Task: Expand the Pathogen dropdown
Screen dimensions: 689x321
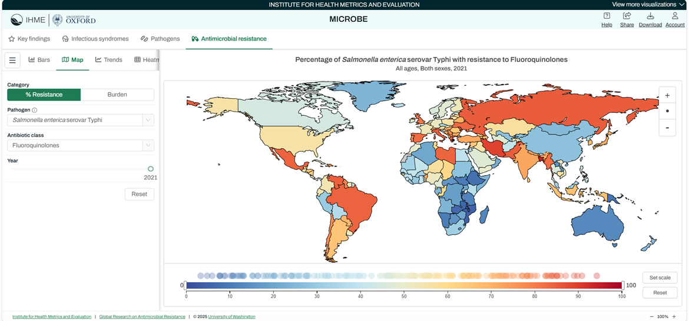Action: (81, 120)
